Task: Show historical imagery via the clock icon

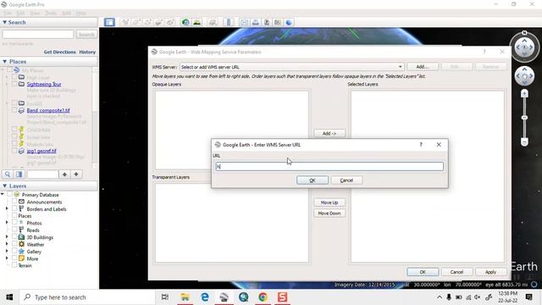Action: coord(185,23)
